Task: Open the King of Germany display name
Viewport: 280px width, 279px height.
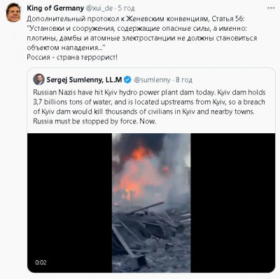Action: [x=55, y=8]
